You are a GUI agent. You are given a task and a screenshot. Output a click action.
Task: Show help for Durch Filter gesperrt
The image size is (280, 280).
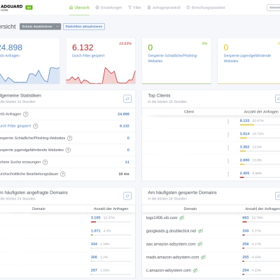tap(36, 126)
